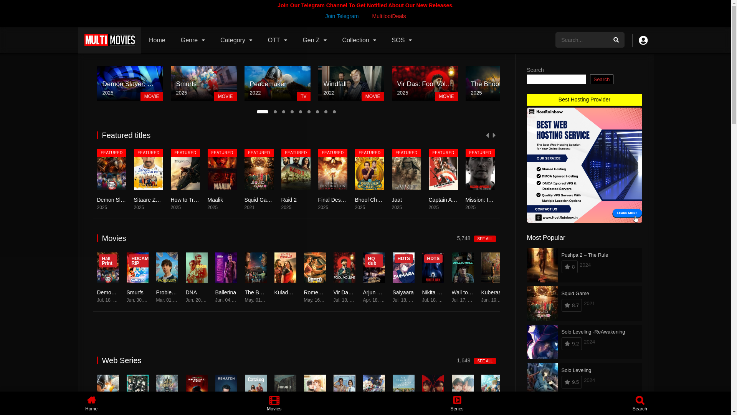Open Ballerina movie poster
This screenshot has width=737, height=415.
point(226,267)
